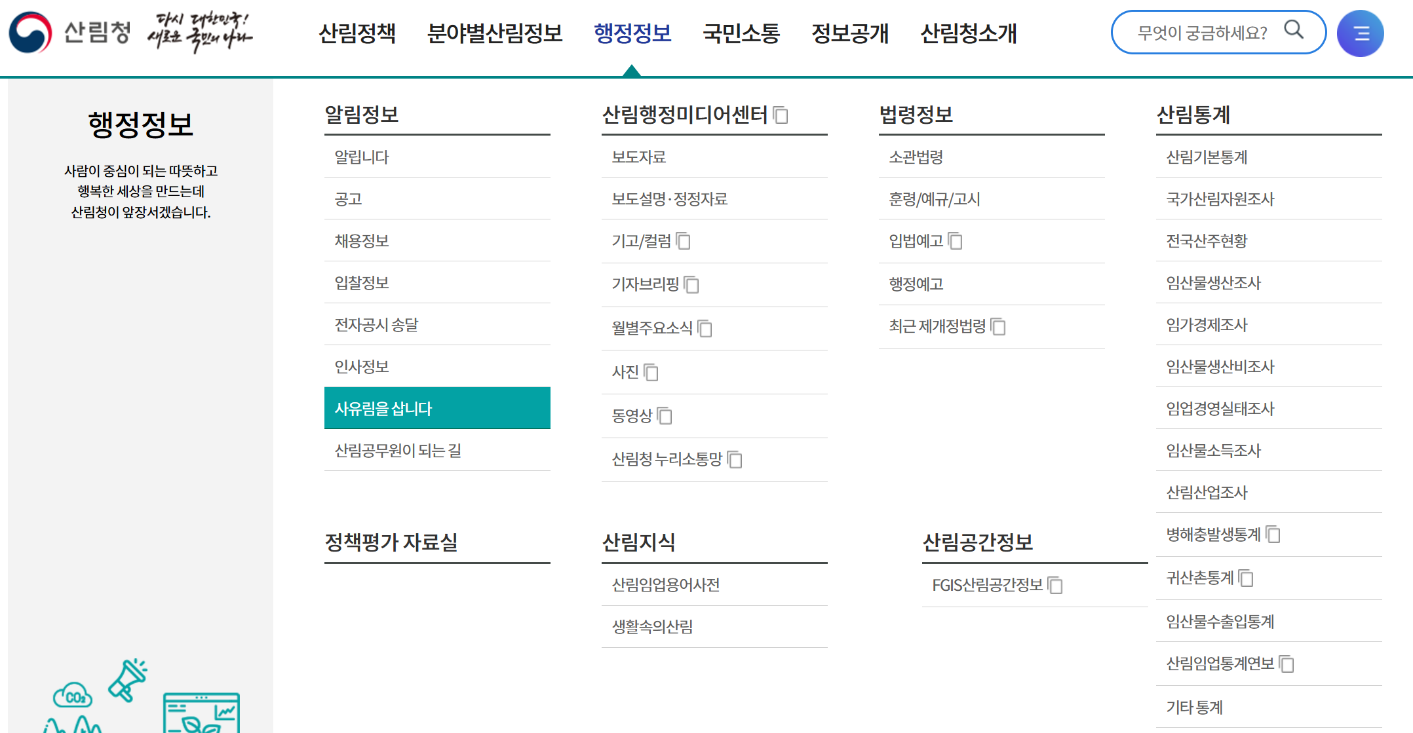The height and width of the screenshot is (733, 1413).
Task: Select the 행정정보 menu in the top navigation
Action: pos(631,34)
